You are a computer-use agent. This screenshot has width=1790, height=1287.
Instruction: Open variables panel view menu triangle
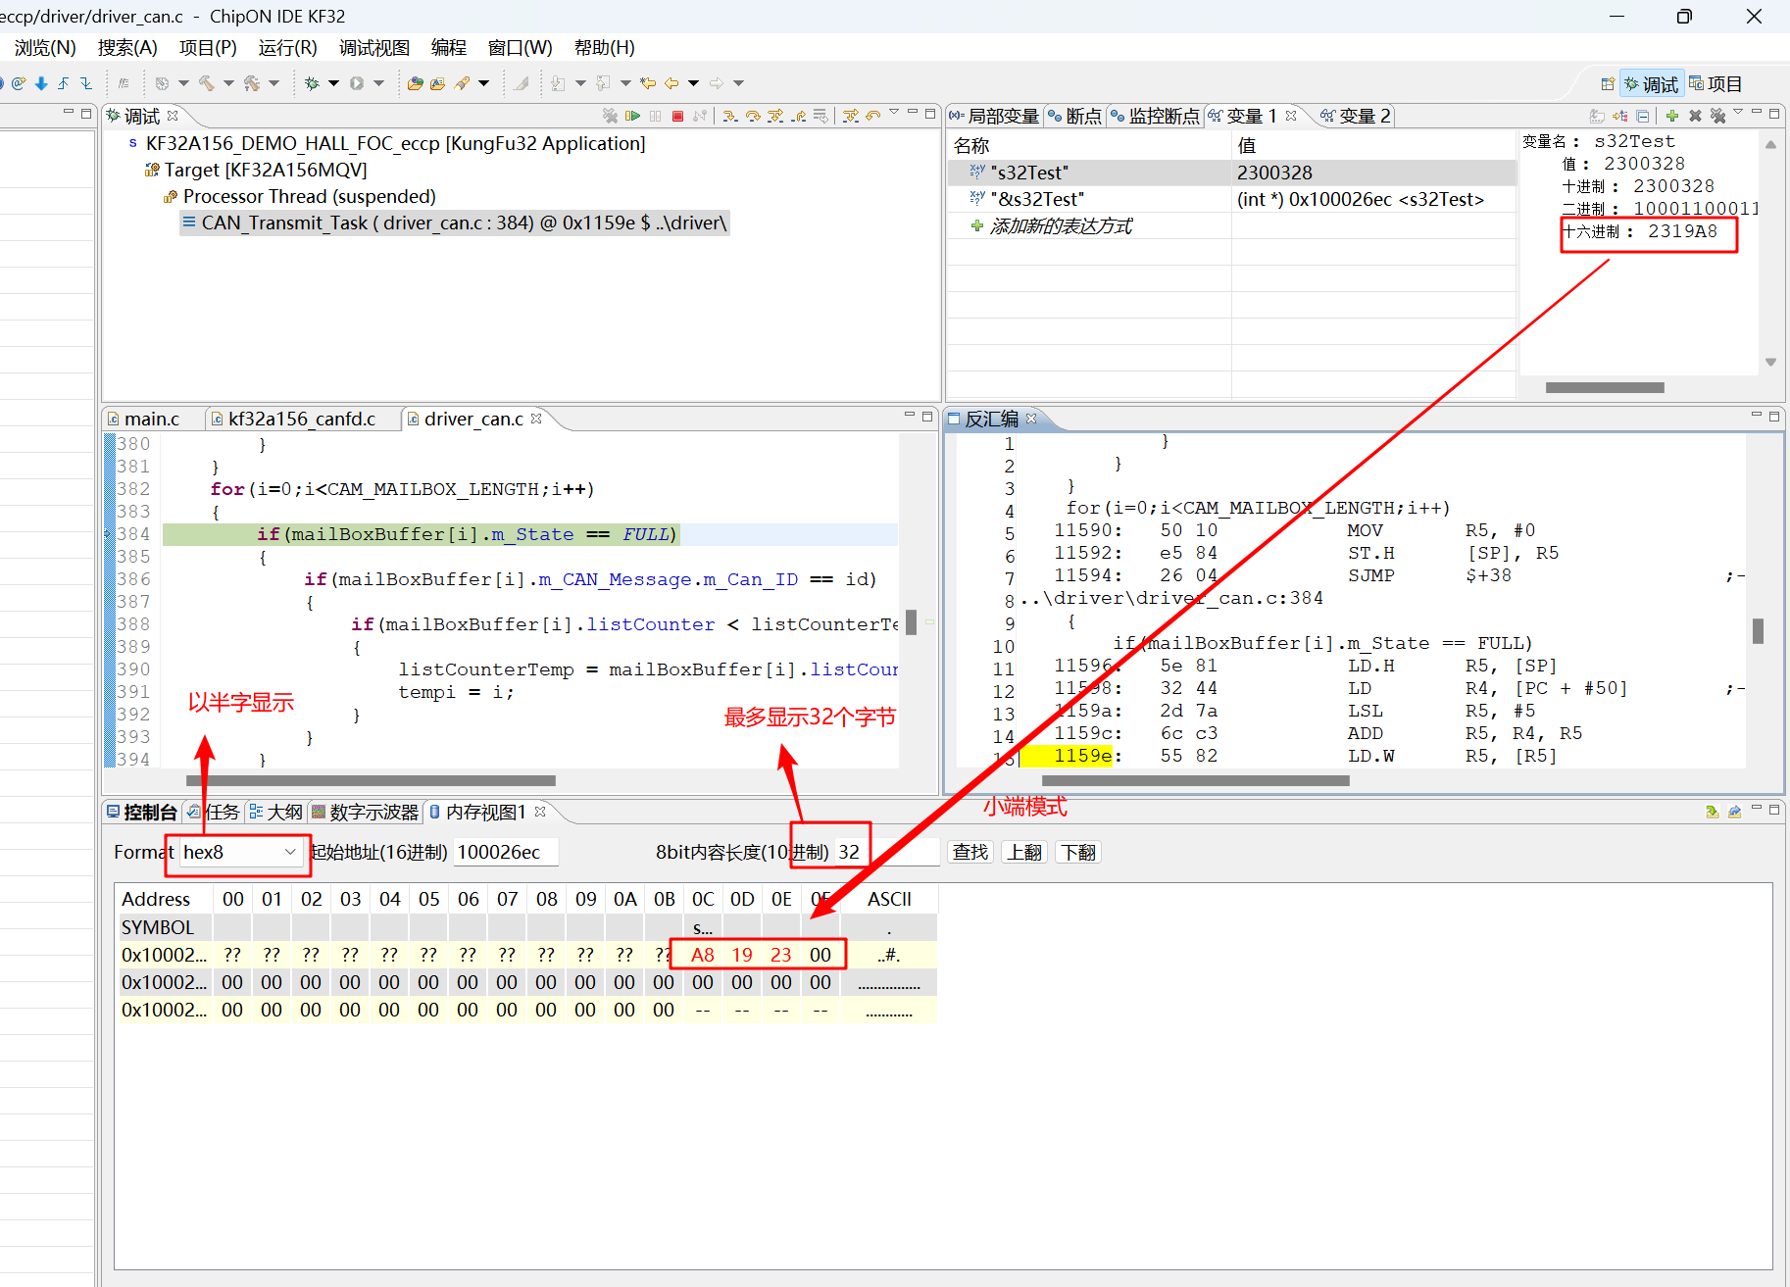pyautogui.click(x=1738, y=113)
